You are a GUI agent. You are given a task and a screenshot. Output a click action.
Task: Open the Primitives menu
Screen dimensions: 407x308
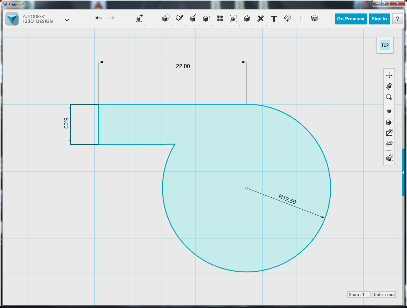[x=166, y=18]
